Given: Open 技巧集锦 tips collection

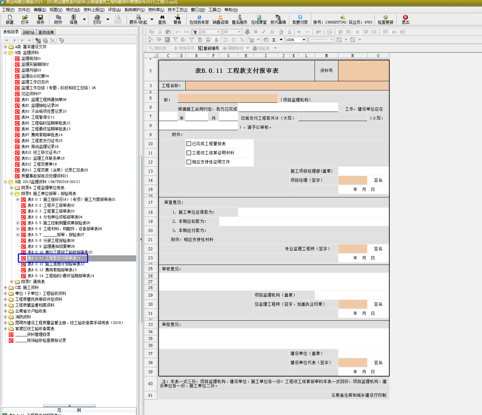Looking at the screenshot, I should (278, 19).
